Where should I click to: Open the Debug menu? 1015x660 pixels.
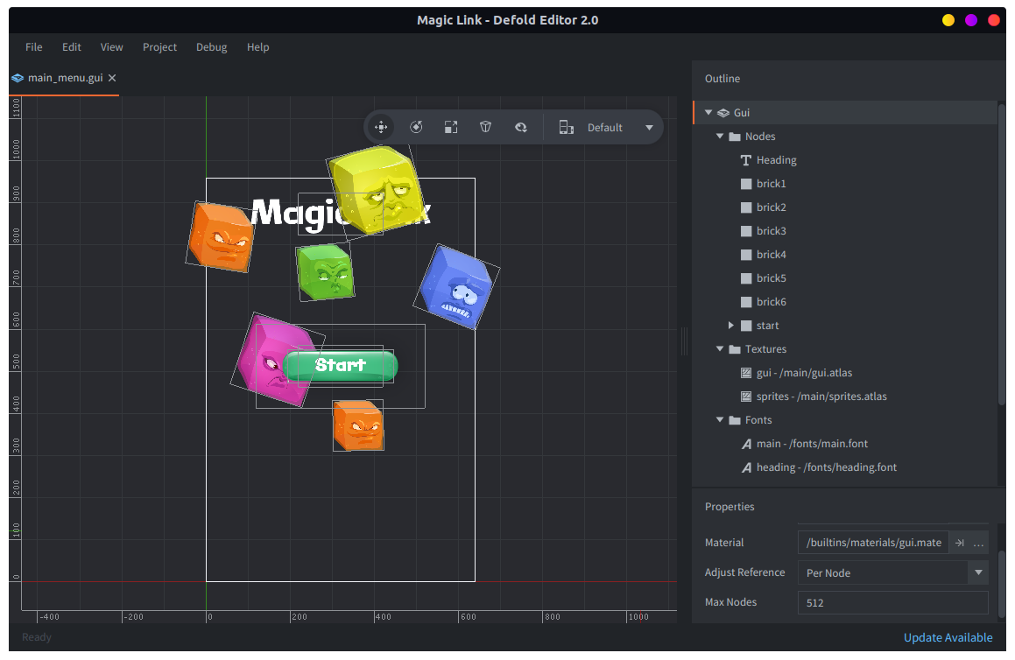(211, 47)
